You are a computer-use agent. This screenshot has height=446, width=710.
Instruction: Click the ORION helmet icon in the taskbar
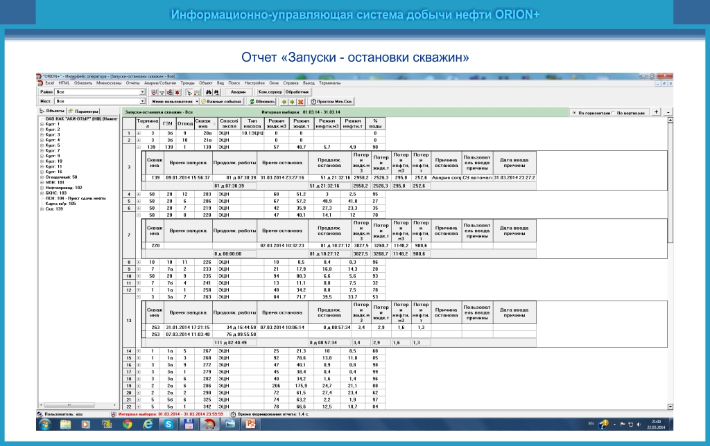[209, 425]
